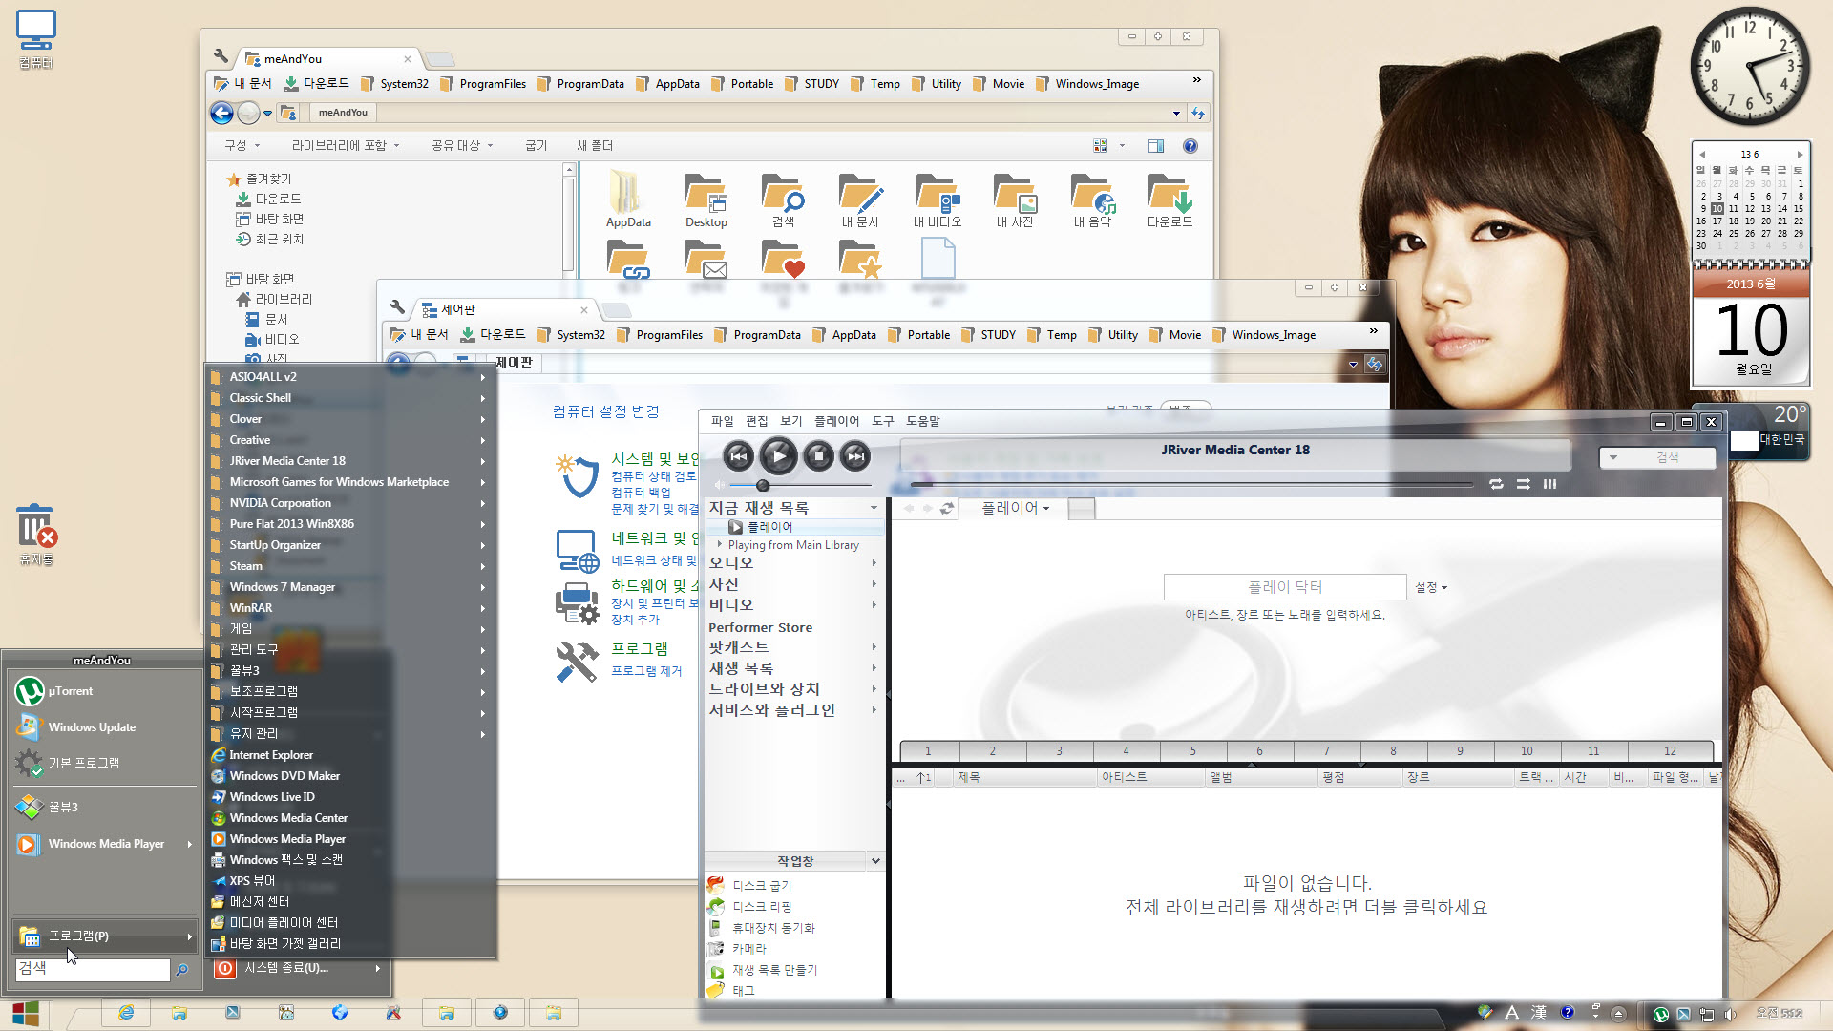Click the 프로그램 category icon in 제어판
Screen dimensions: 1833x1031
[577, 661]
